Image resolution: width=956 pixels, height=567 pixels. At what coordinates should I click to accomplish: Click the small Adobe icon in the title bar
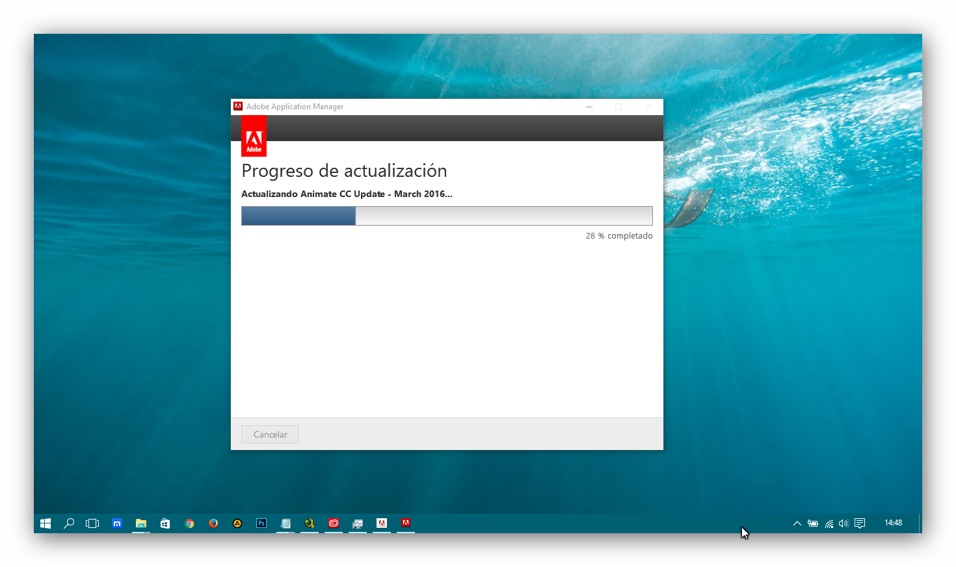point(238,107)
